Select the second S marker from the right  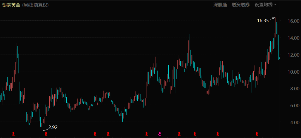[x=218, y=134]
